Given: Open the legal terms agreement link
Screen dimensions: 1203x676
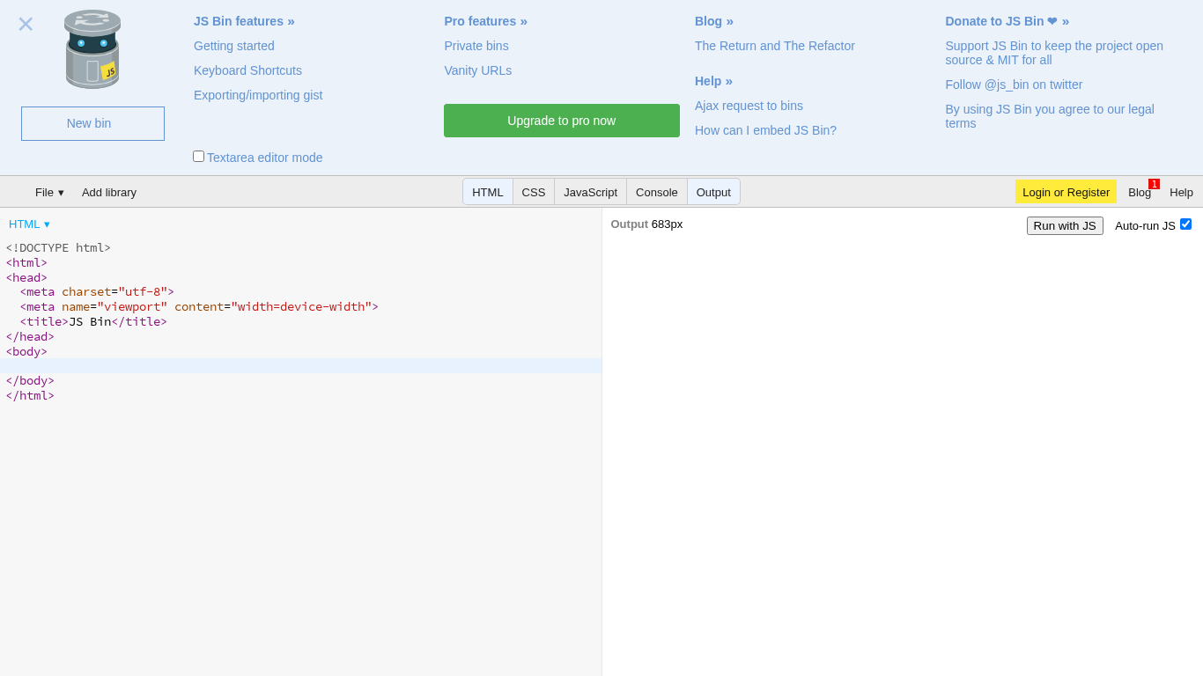Looking at the screenshot, I should pyautogui.click(x=1050, y=116).
